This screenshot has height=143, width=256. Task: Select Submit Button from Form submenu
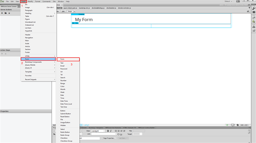point(66,114)
